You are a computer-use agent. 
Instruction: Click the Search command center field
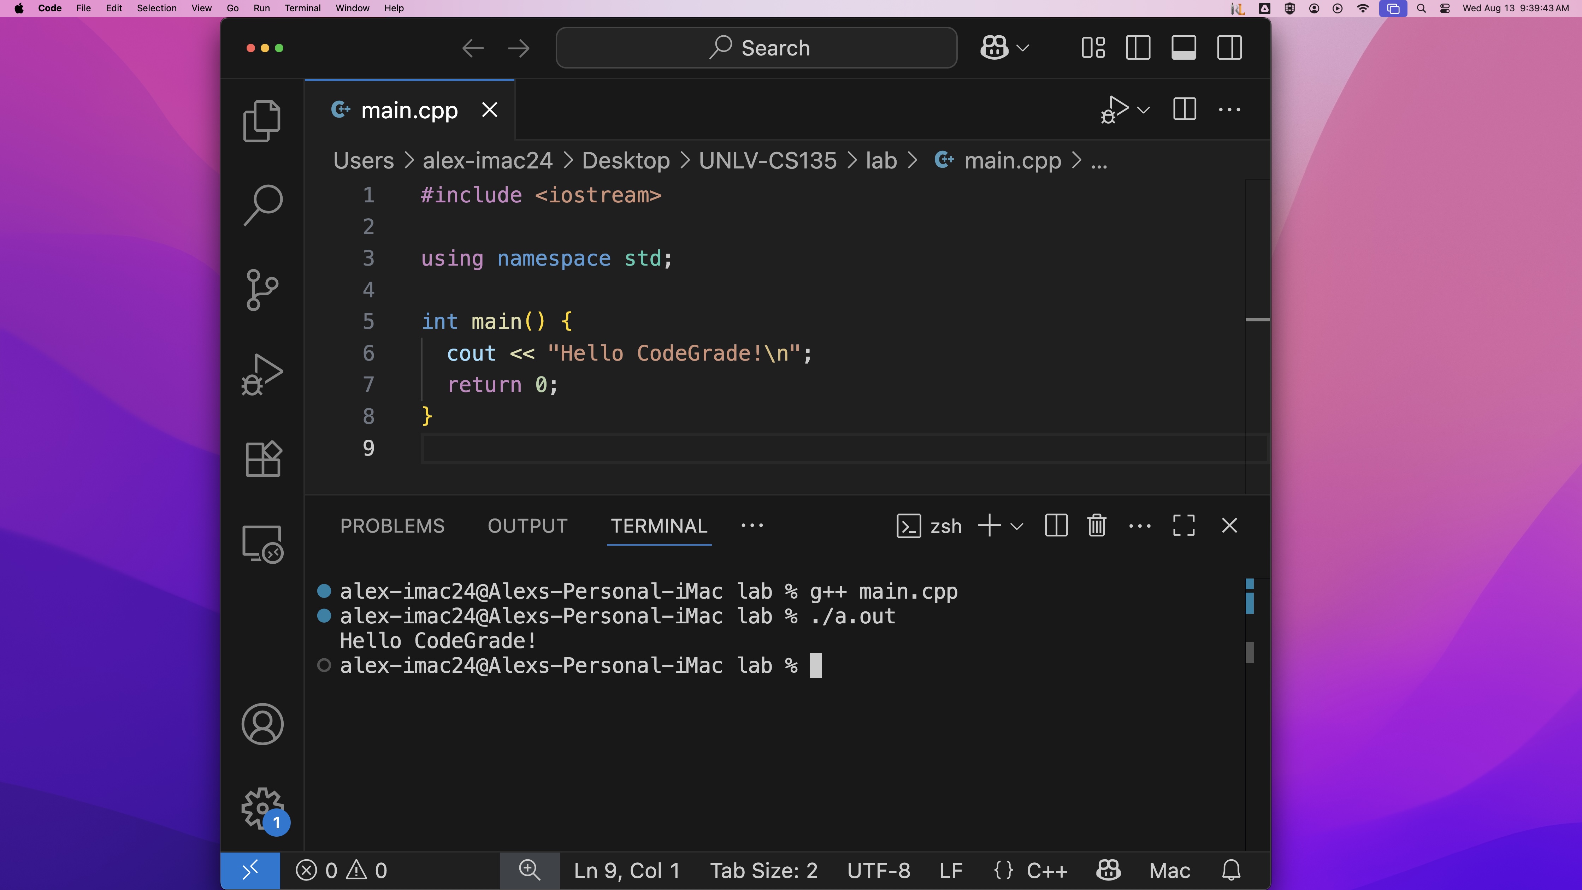756,48
